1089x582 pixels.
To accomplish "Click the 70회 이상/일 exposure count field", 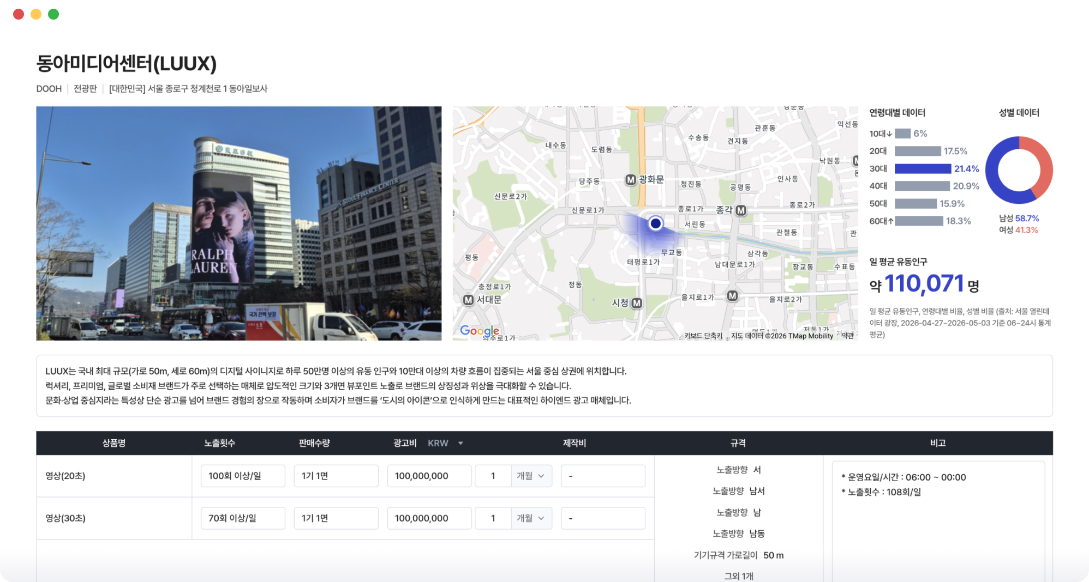I will [x=243, y=518].
